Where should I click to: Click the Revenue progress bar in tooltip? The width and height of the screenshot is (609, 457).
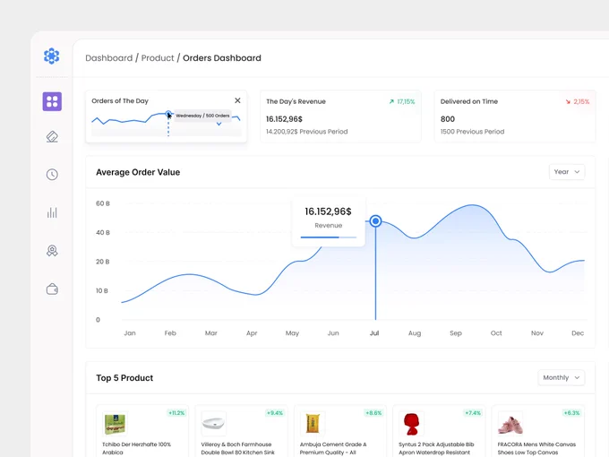328,237
